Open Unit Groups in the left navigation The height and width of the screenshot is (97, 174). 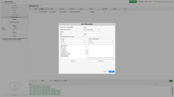(x=14, y=15)
